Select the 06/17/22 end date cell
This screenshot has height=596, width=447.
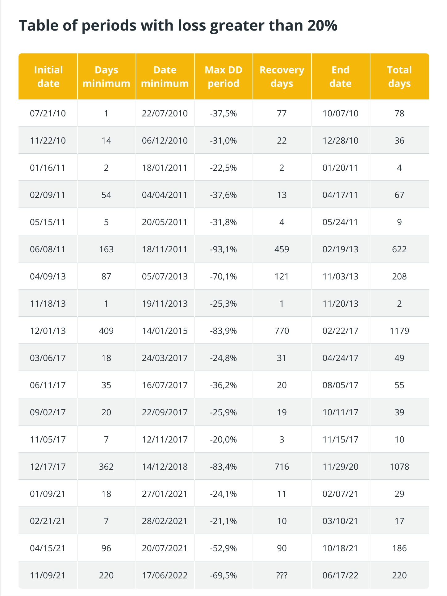340,575
